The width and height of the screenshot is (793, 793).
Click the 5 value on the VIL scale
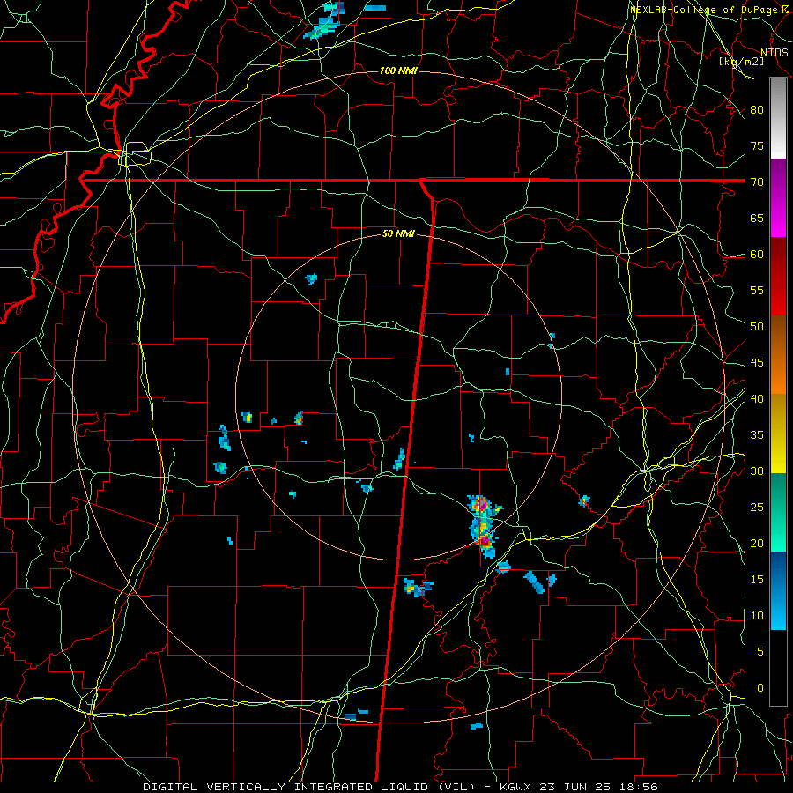click(x=760, y=651)
